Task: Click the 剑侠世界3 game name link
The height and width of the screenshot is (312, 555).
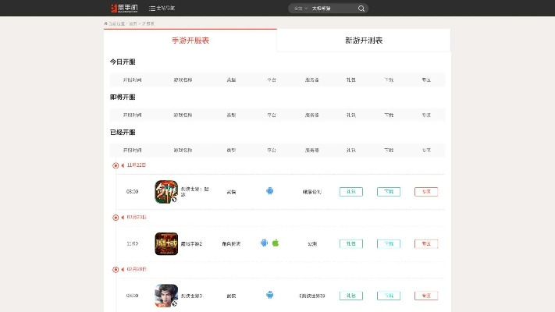Action: pyautogui.click(x=191, y=296)
